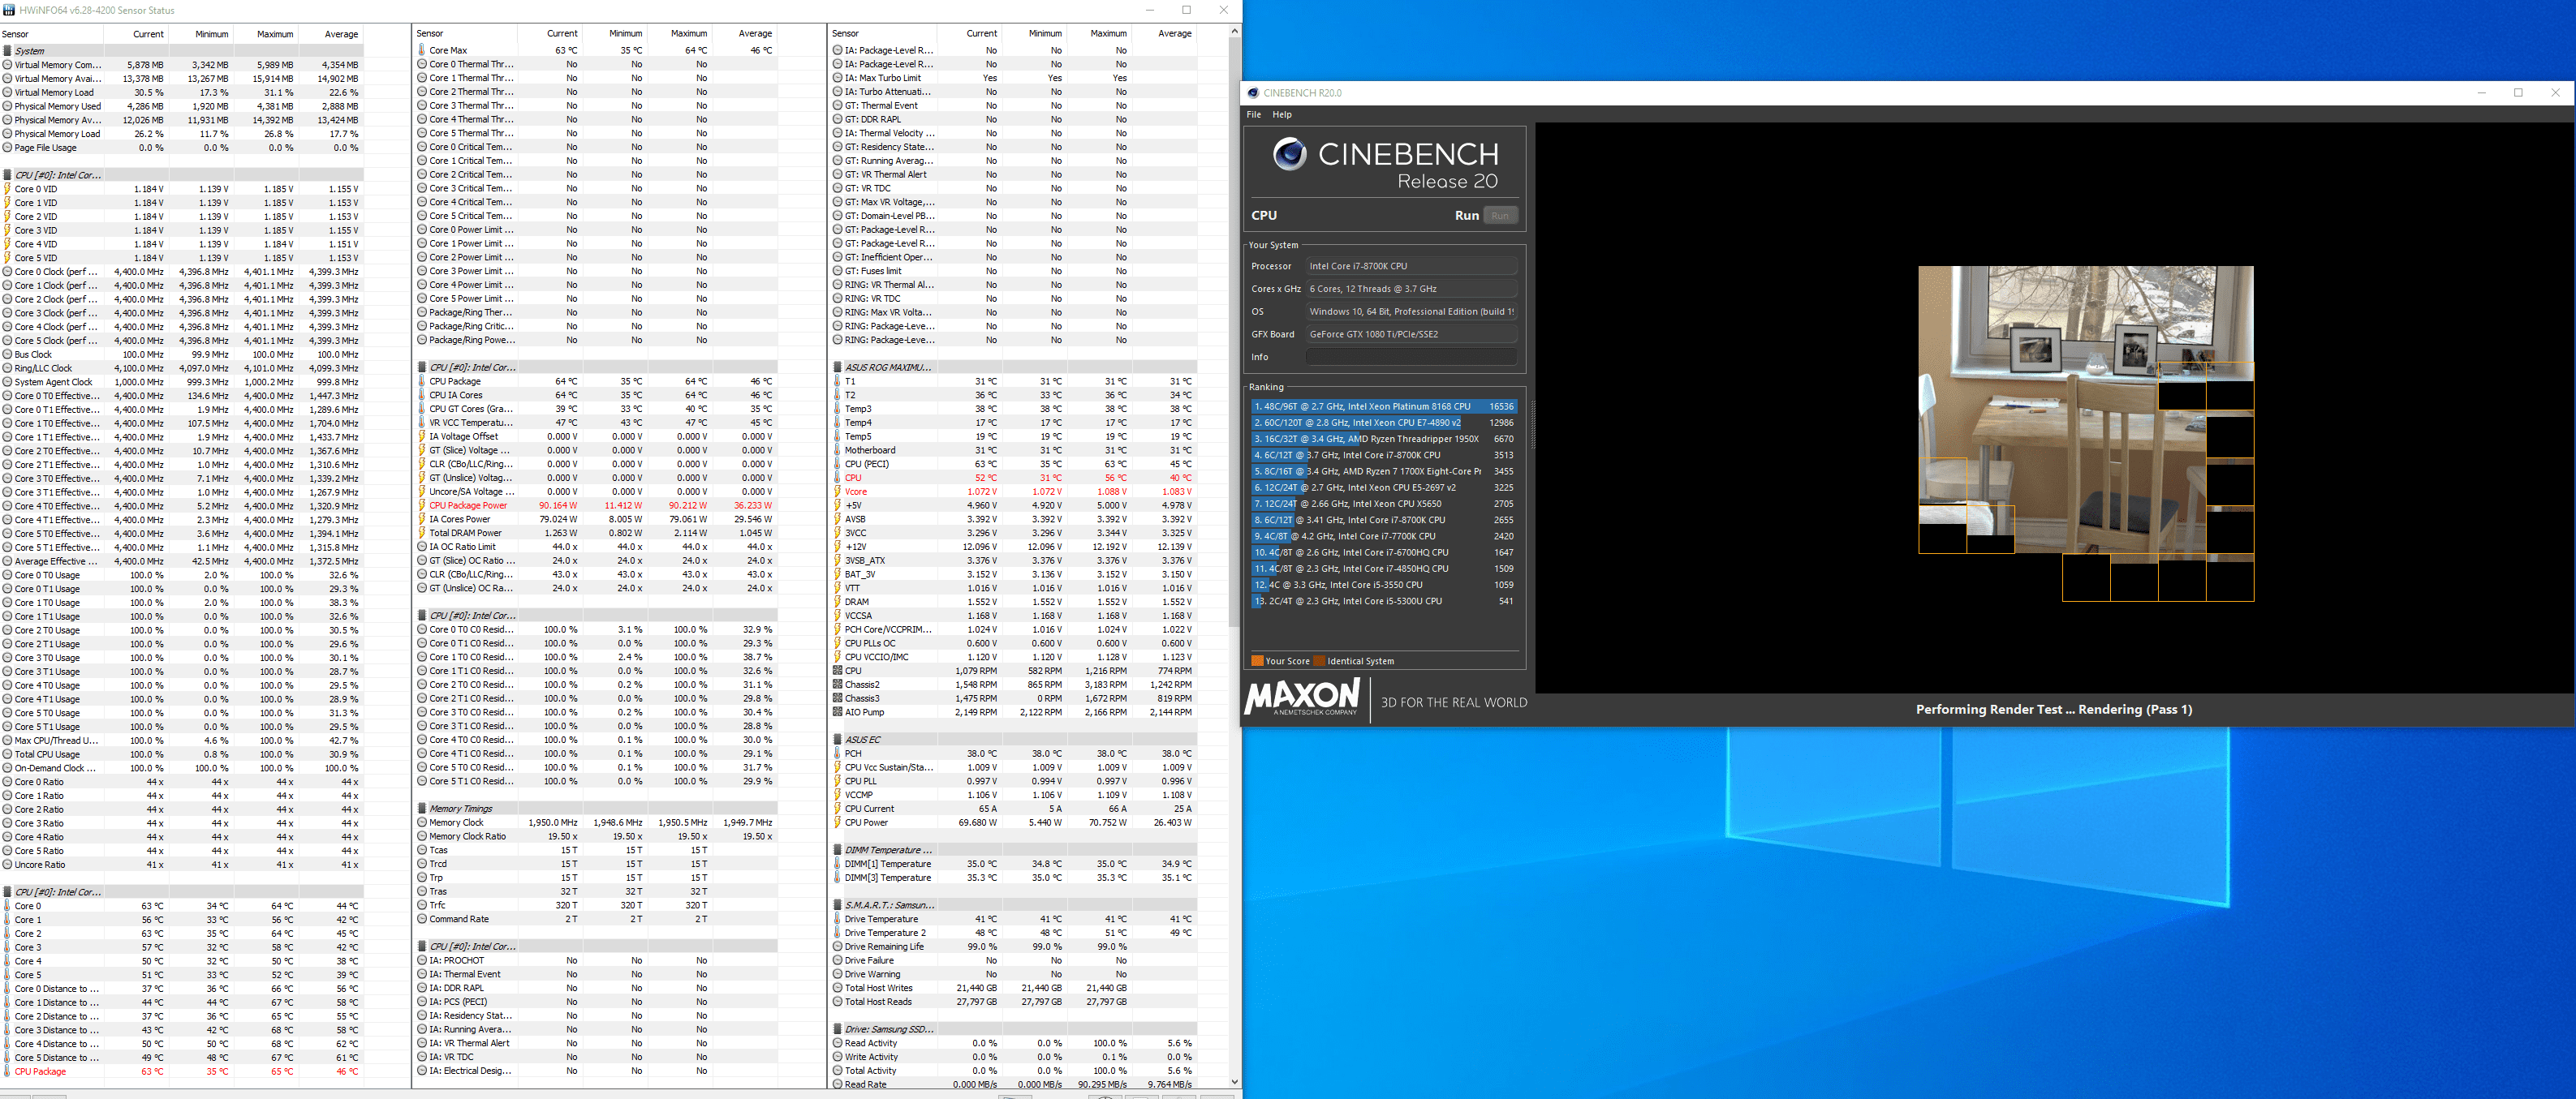
Task: Click the HWiNFO vertical scrollbar down arrow
Action: tap(1235, 1081)
